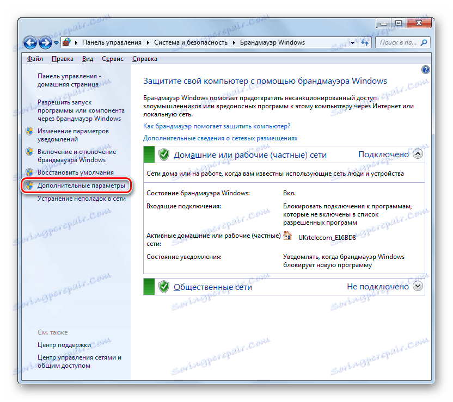Click the Forward navigation arrow
The height and width of the screenshot is (402, 453).
[45, 43]
